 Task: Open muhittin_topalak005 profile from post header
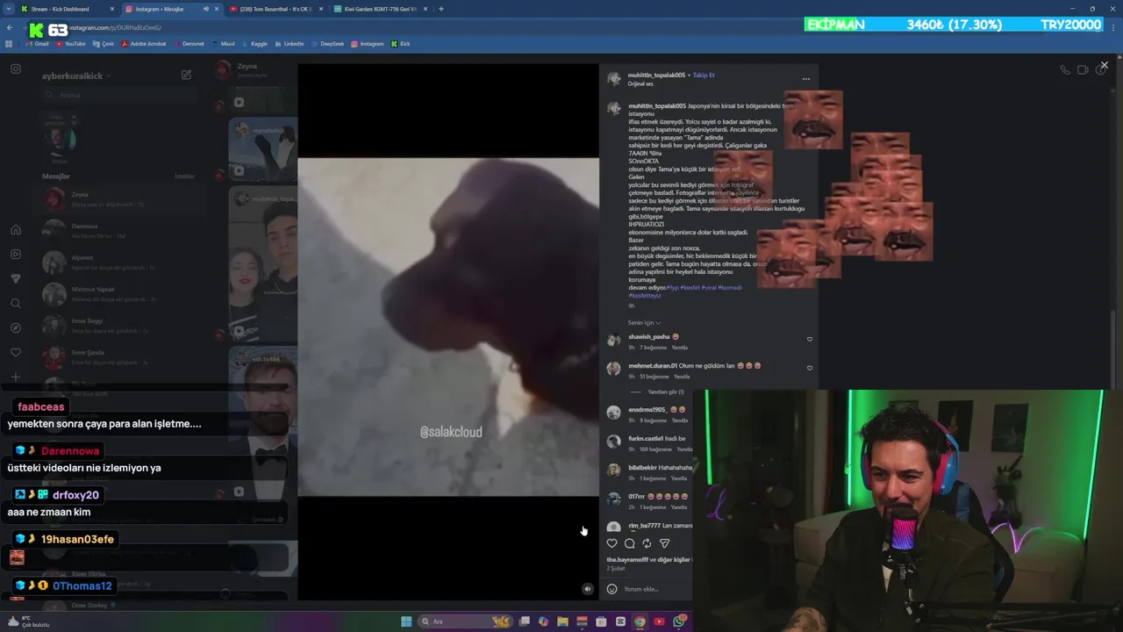tap(656, 75)
